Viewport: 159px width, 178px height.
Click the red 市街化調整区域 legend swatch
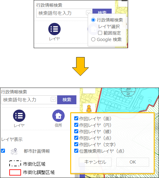[15, 172]
